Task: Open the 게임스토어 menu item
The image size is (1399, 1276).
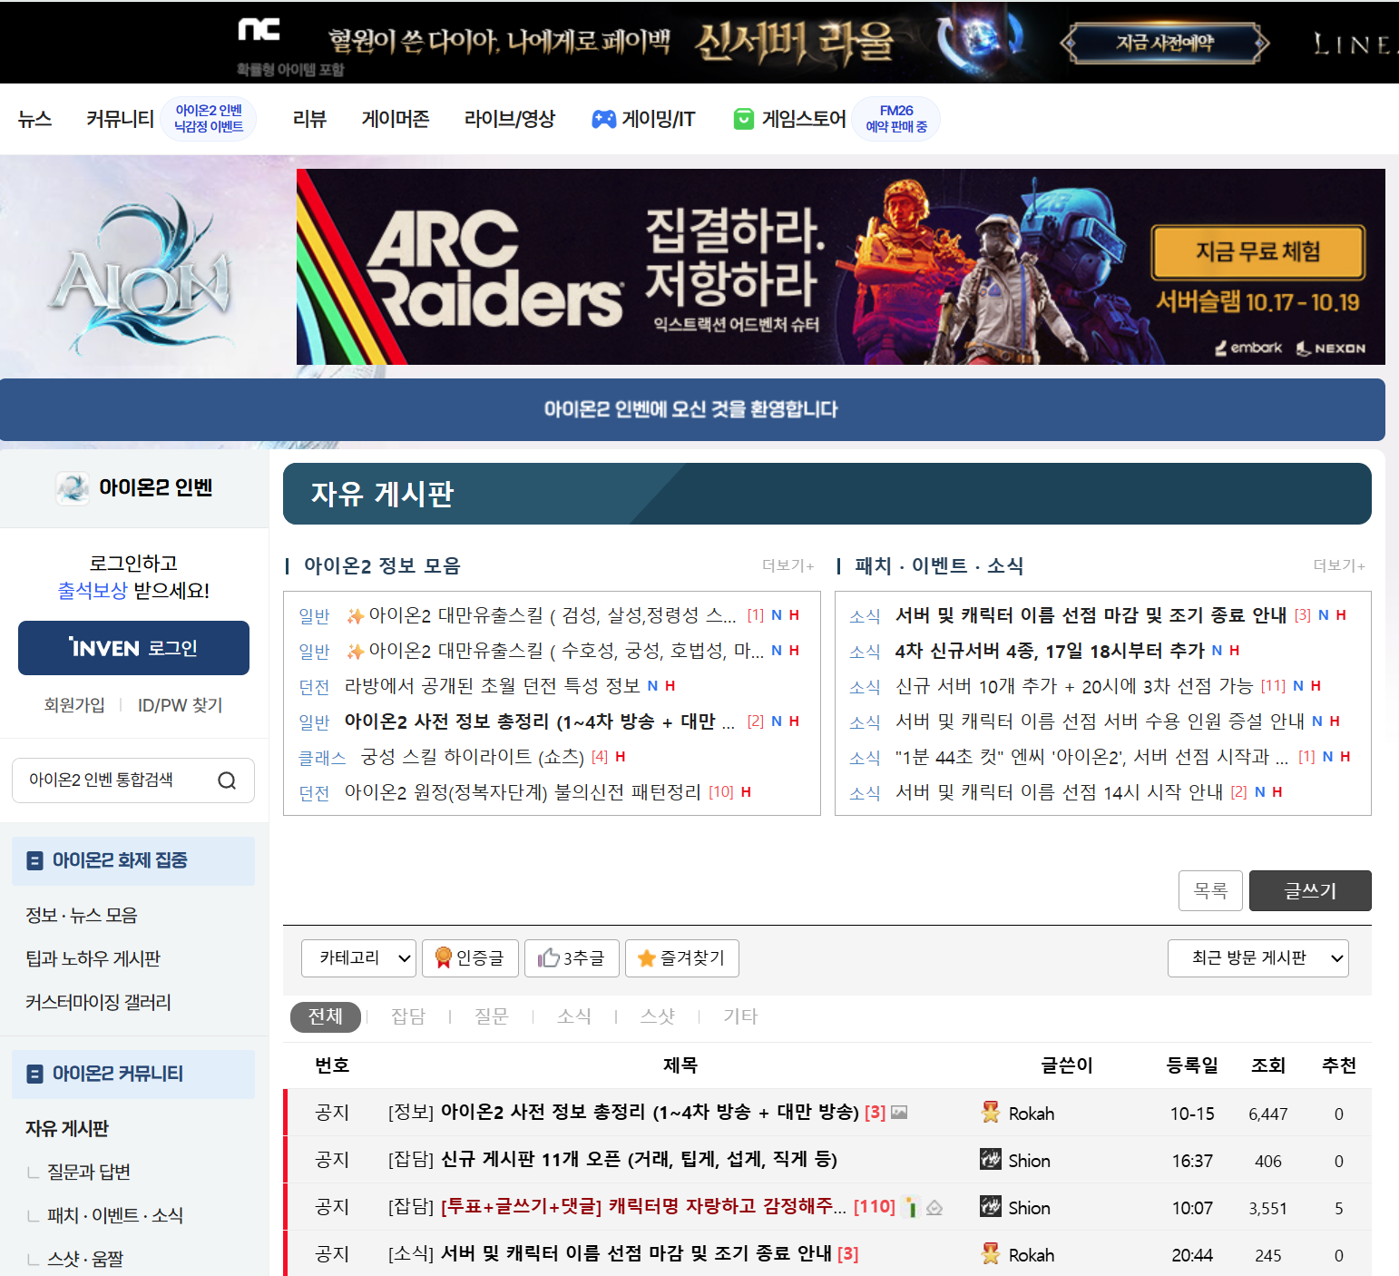Action: point(804,119)
